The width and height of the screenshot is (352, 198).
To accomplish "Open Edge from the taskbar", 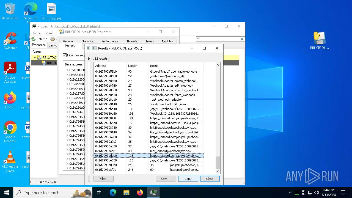I will point(113,193).
